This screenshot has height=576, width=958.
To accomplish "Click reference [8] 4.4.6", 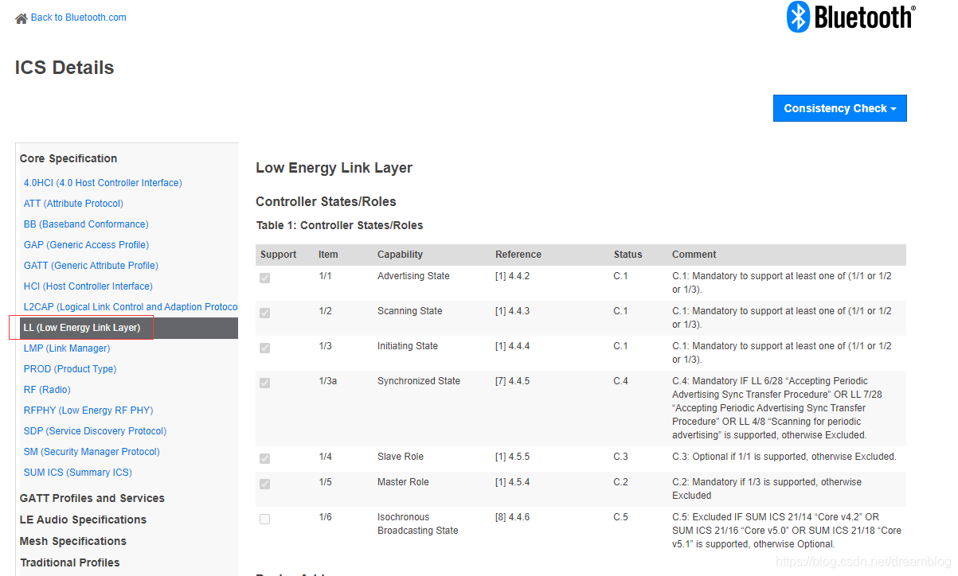I will point(512,517).
